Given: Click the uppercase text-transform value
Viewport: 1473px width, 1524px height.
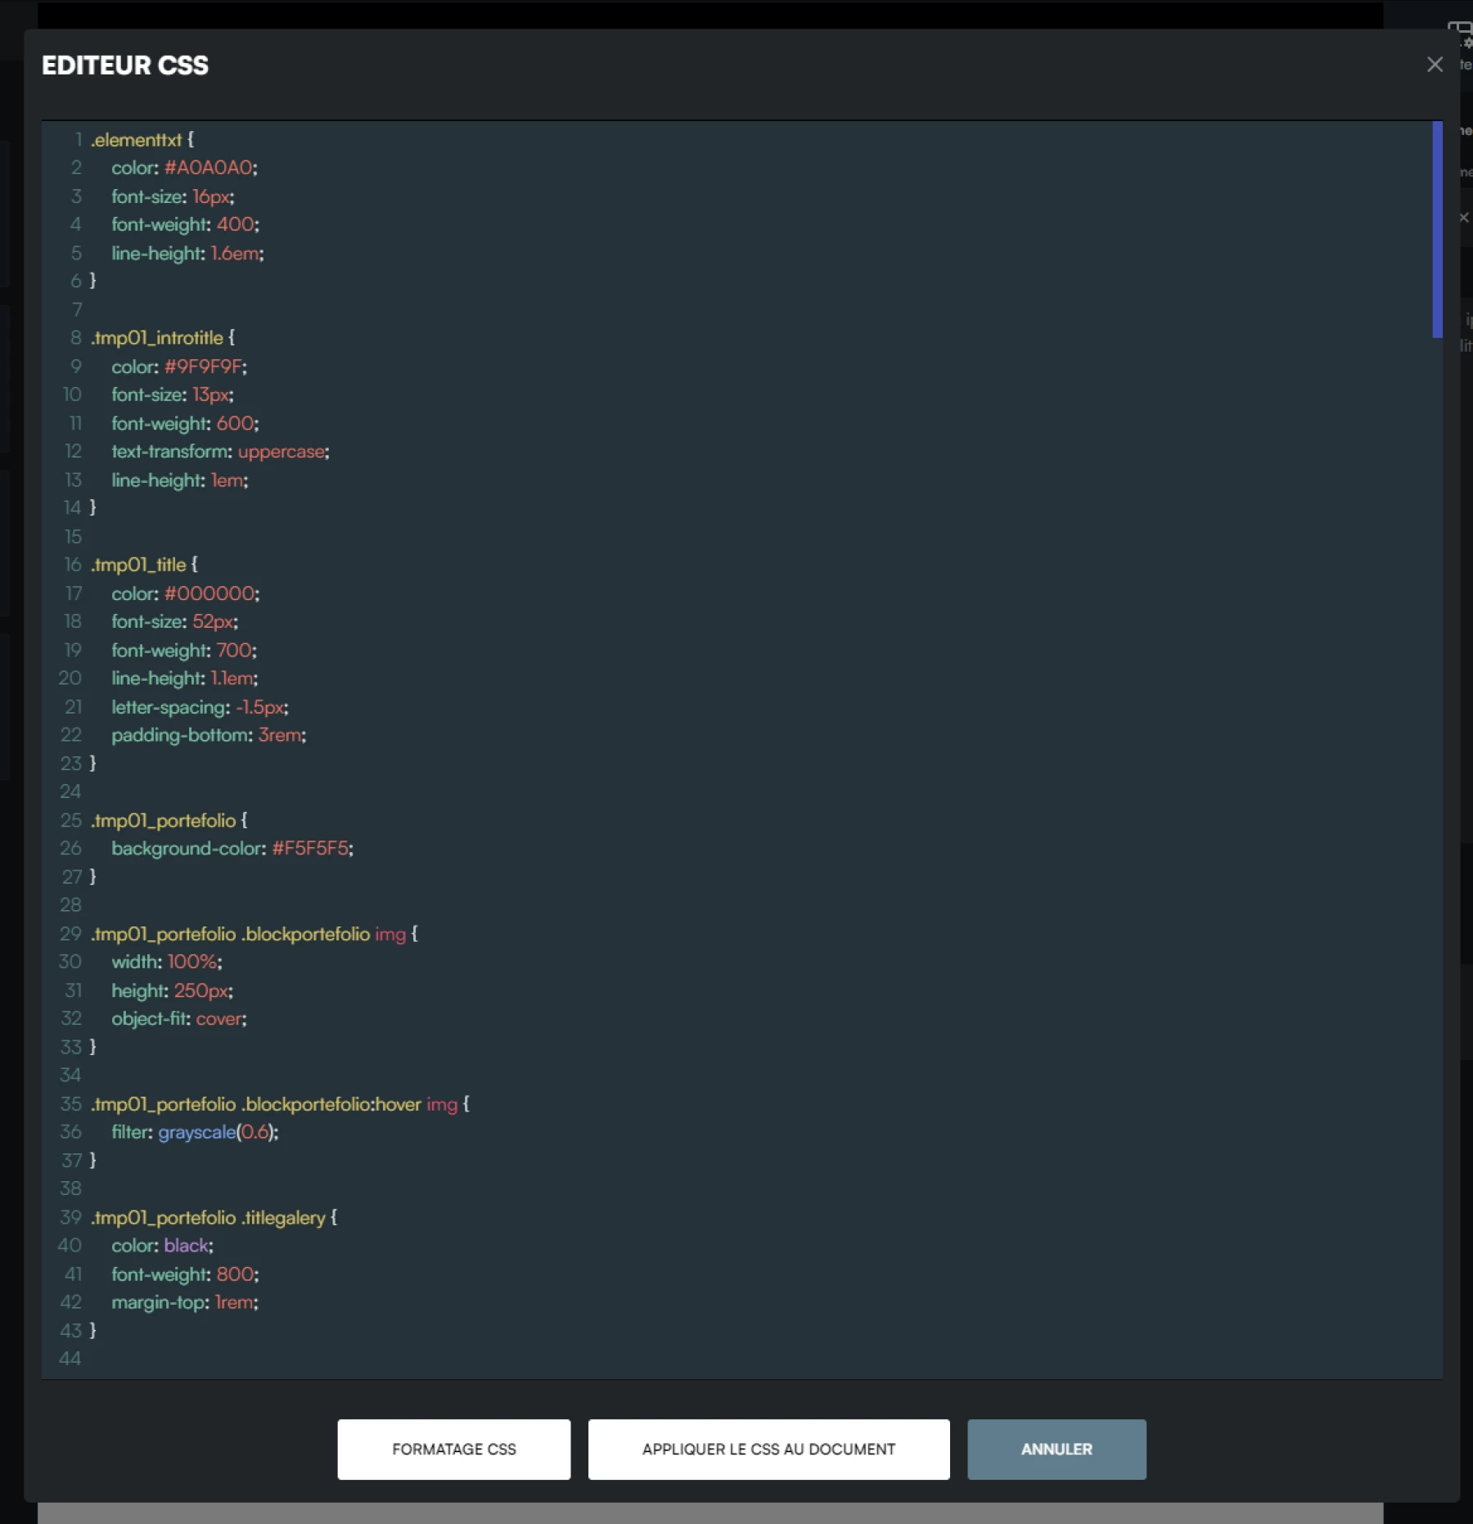Looking at the screenshot, I should (x=281, y=452).
